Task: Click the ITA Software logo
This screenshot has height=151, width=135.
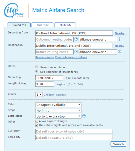Action: coord(14,10)
